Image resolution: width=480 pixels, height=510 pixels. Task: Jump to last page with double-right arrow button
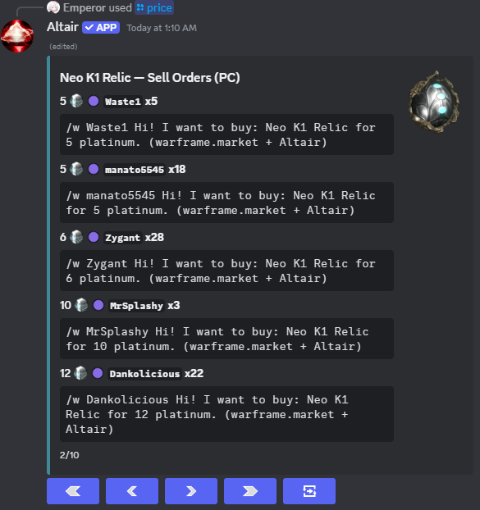[x=250, y=491]
